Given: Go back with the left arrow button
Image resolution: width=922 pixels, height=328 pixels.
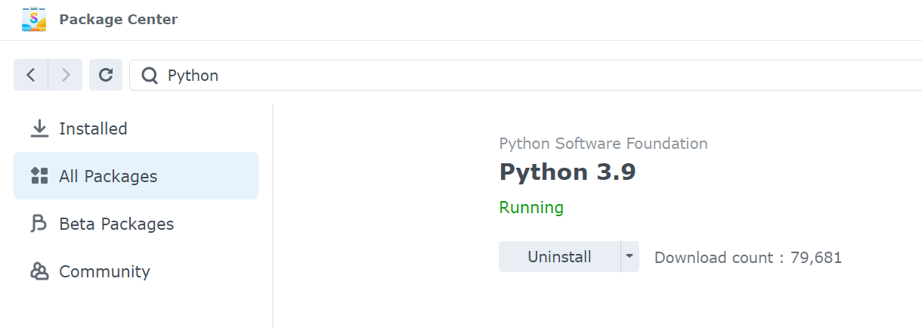Looking at the screenshot, I should coord(31,75).
